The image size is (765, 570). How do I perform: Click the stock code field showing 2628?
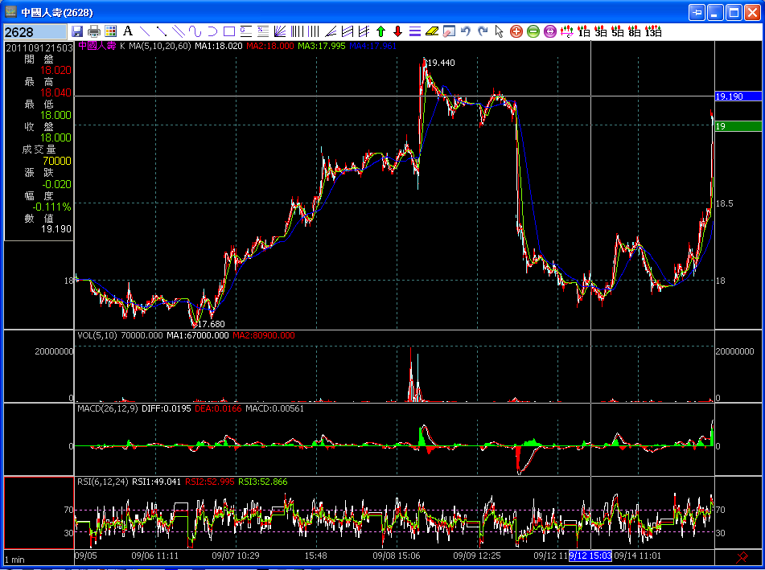click(35, 31)
